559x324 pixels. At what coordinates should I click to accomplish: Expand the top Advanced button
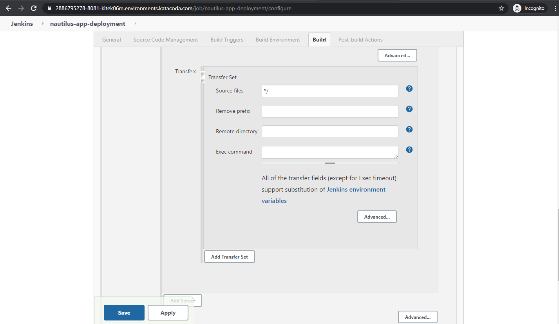tap(397, 55)
